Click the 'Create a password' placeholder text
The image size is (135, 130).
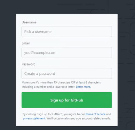pos(40,74)
